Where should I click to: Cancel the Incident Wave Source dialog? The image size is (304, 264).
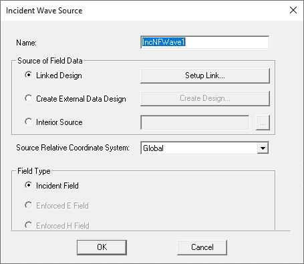[202, 247]
